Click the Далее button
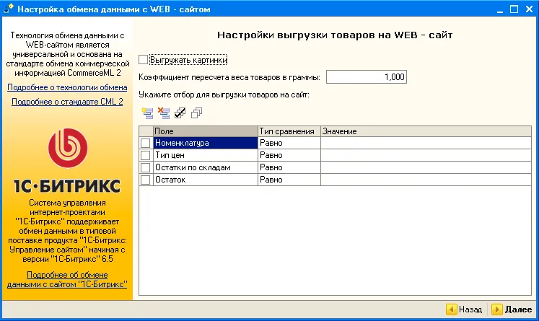Screen dimensions: 539x321 coord(512,309)
